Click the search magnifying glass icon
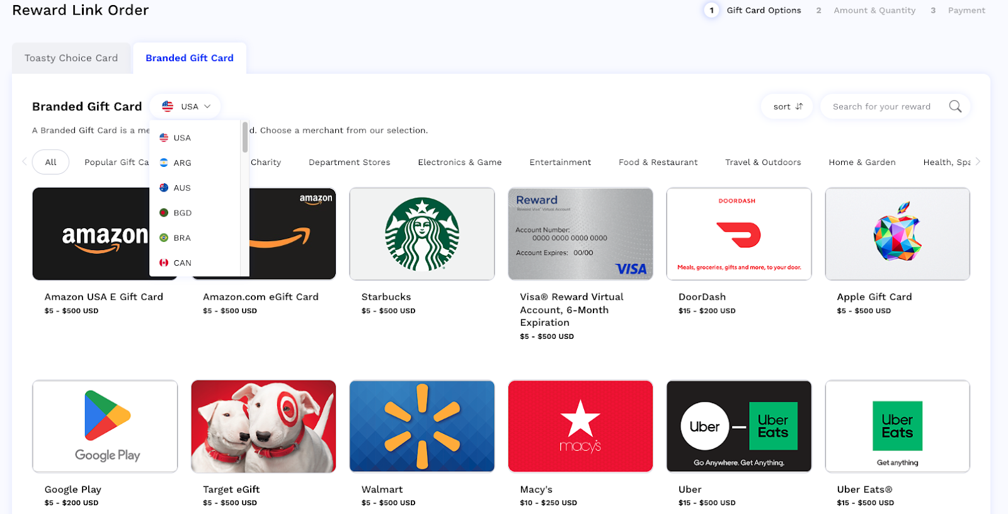The image size is (1008, 514). (955, 106)
